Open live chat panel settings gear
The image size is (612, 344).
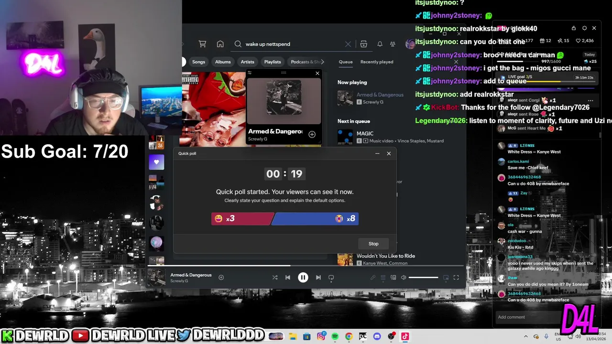(x=584, y=28)
